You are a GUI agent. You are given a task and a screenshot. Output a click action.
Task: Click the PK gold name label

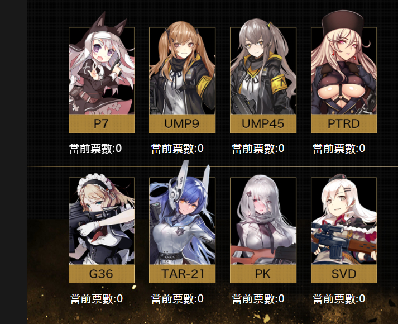pyautogui.click(x=263, y=274)
